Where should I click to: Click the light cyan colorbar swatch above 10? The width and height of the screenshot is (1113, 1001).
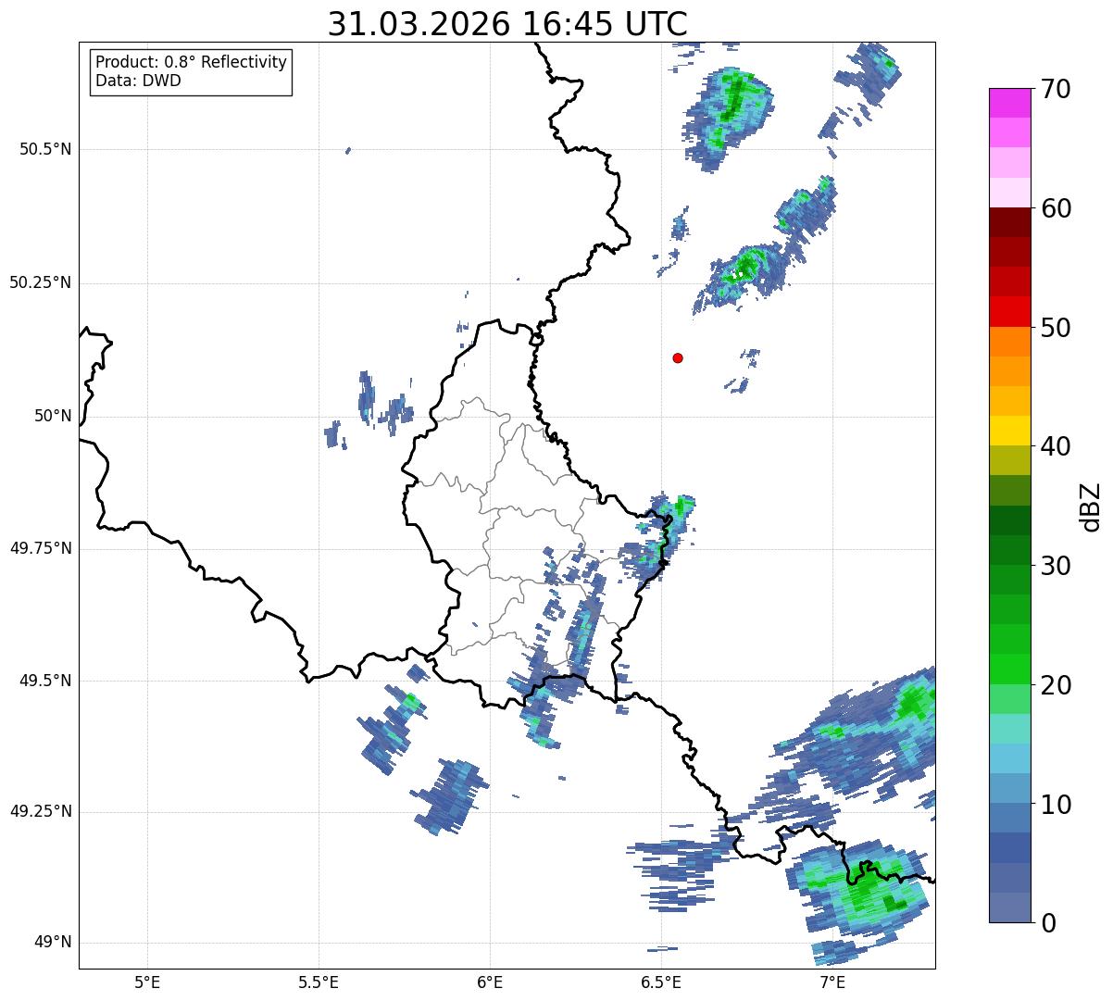(1009, 758)
